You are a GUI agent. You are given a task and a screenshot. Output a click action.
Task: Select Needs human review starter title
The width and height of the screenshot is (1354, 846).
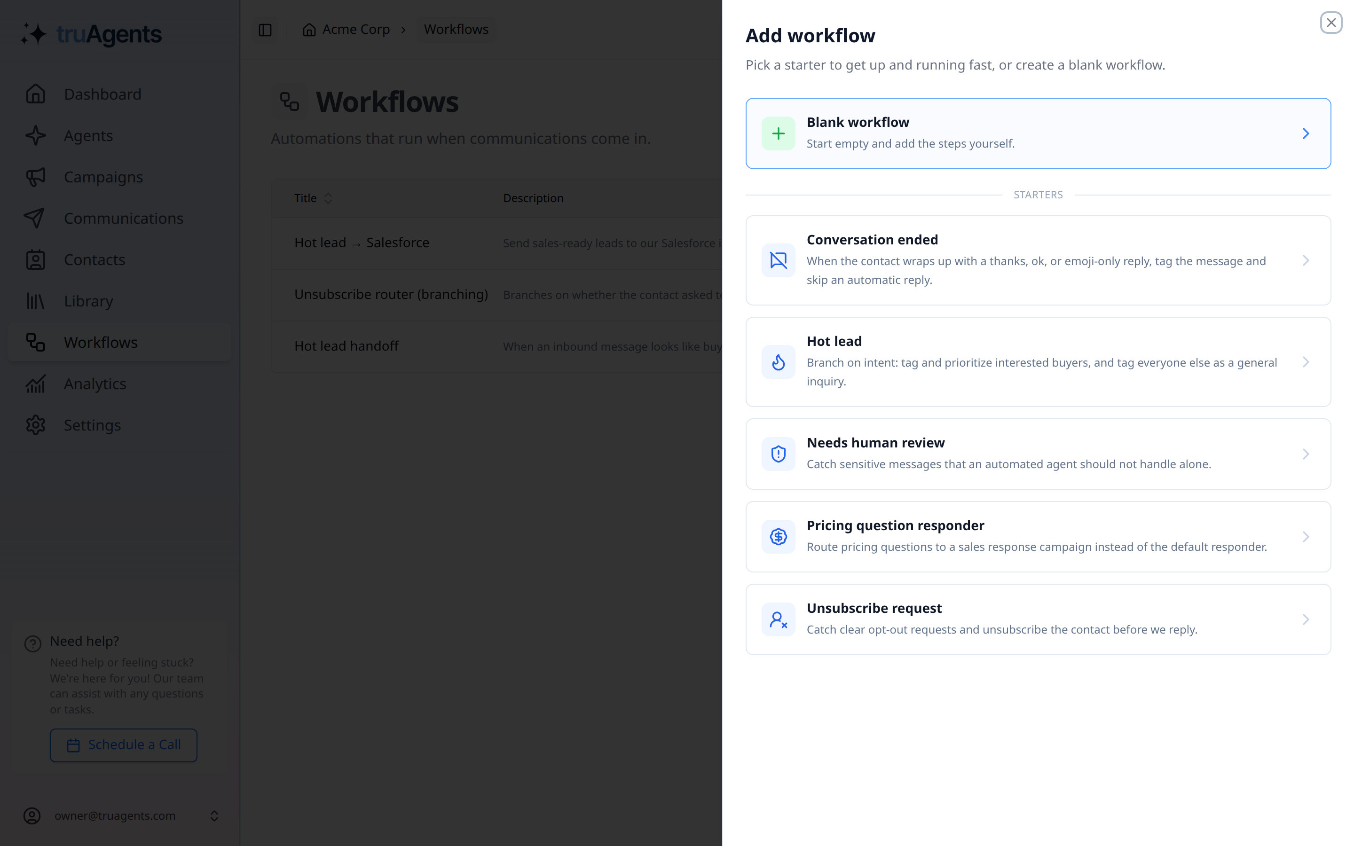(875, 443)
